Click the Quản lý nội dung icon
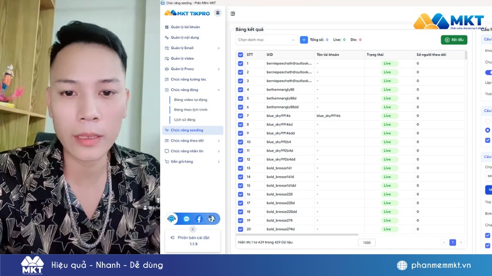The height and width of the screenshot is (276, 492). (x=167, y=38)
